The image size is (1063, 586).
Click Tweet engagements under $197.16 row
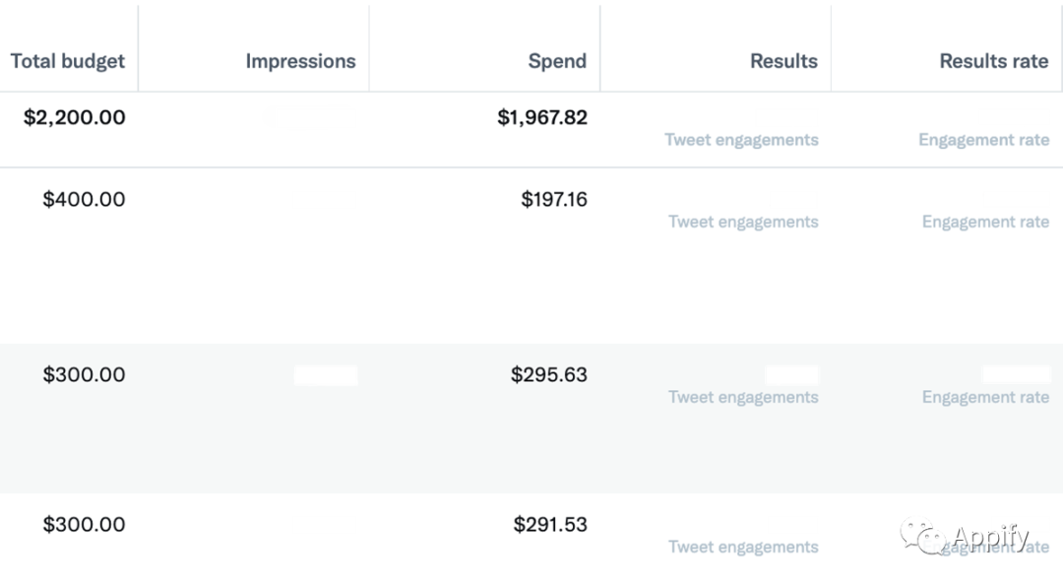(x=744, y=222)
